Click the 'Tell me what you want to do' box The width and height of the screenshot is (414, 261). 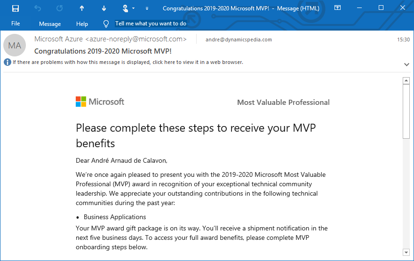click(151, 24)
